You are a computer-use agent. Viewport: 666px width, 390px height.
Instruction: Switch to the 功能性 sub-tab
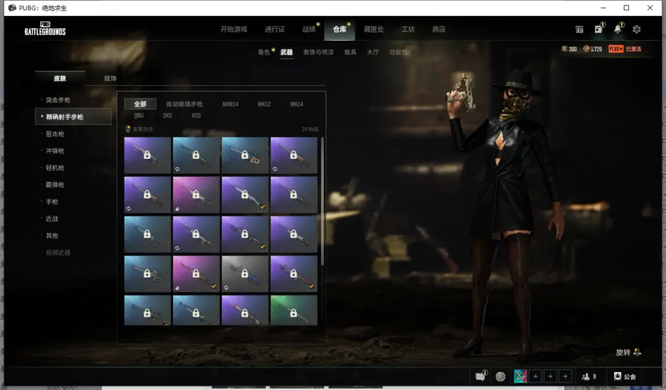point(398,52)
